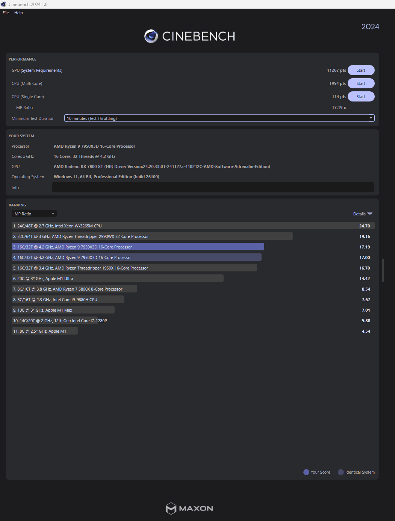Image resolution: width=395 pixels, height=521 pixels.
Task: Click the Cinebench app icon in title bar
Action: tap(4, 4)
